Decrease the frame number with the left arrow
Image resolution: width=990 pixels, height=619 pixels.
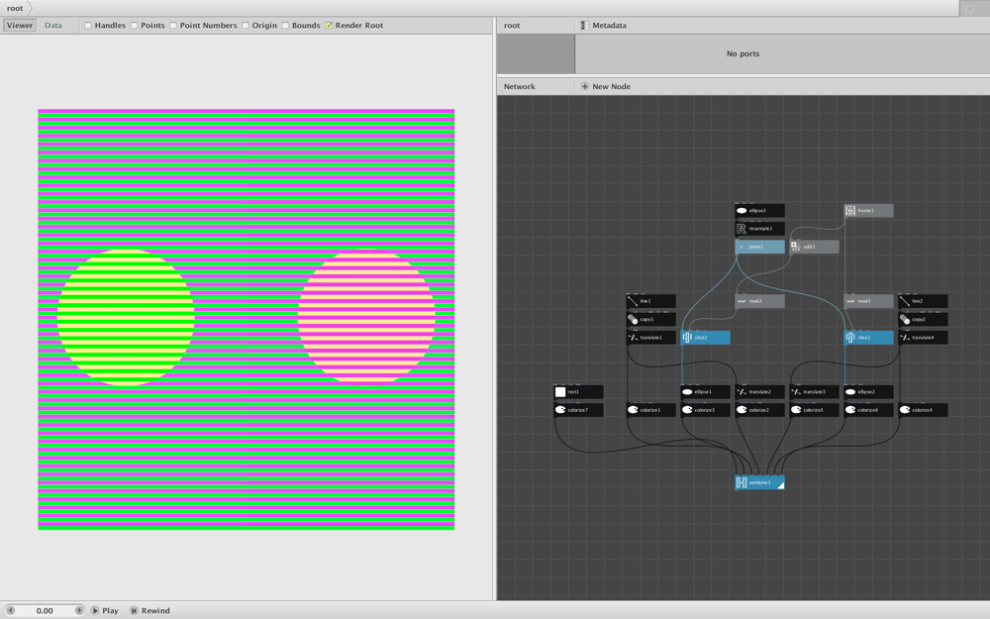pyautogui.click(x=10, y=611)
